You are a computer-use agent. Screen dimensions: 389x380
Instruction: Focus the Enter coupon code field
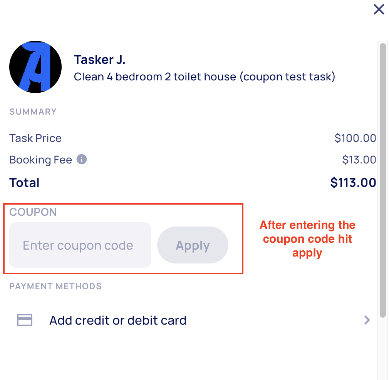[80, 245]
